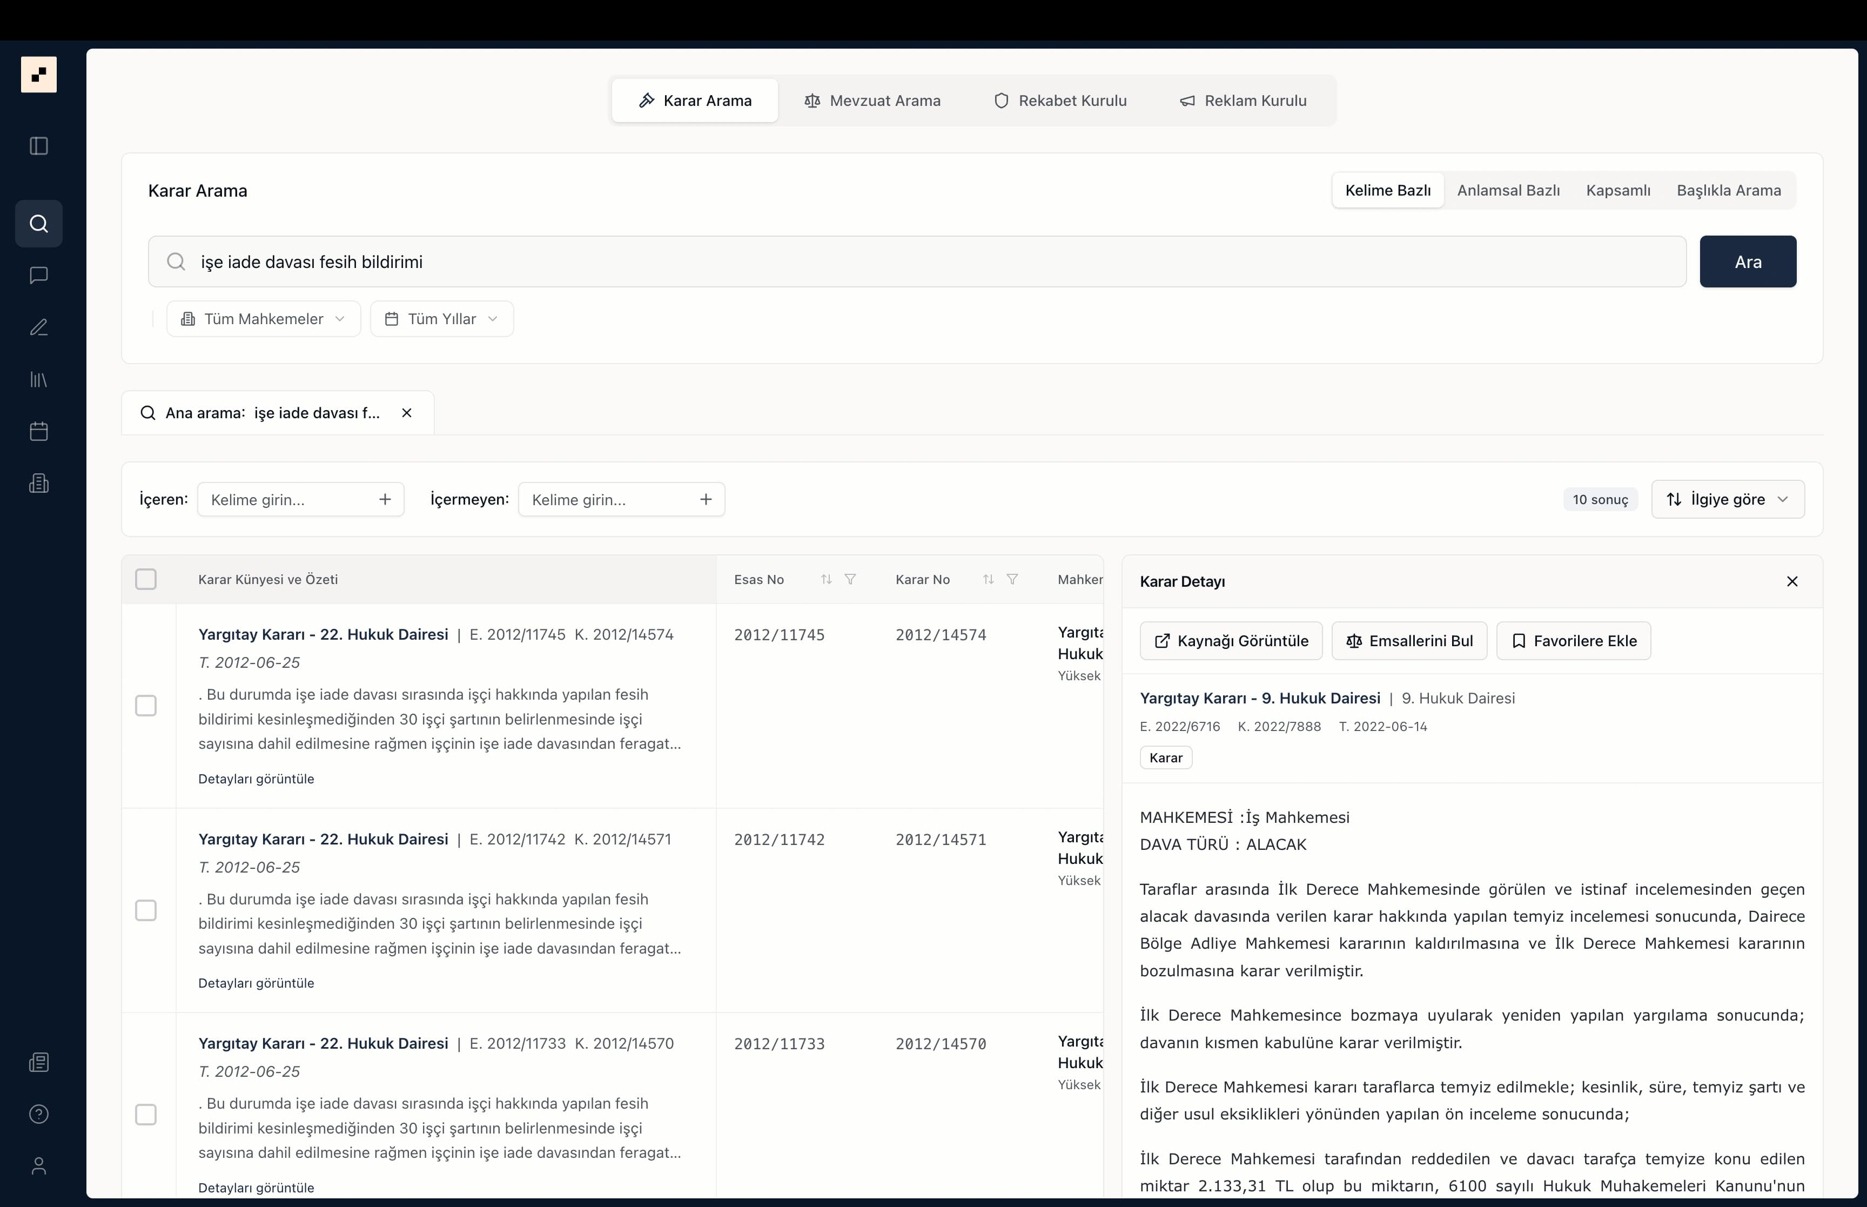Open the help question mark icon

pos(38,1114)
